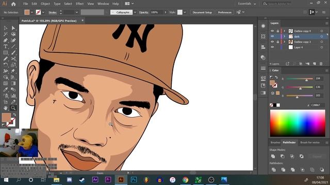Viewport: 330px width, 185px height.
Task: Select the Rectangle tool
Action: point(6,52)
